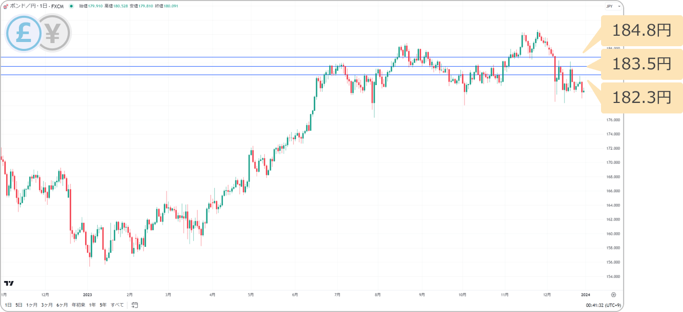Open the go-to-date calendar icon
This screenshot has width=683, height=312.
[135, 305]
